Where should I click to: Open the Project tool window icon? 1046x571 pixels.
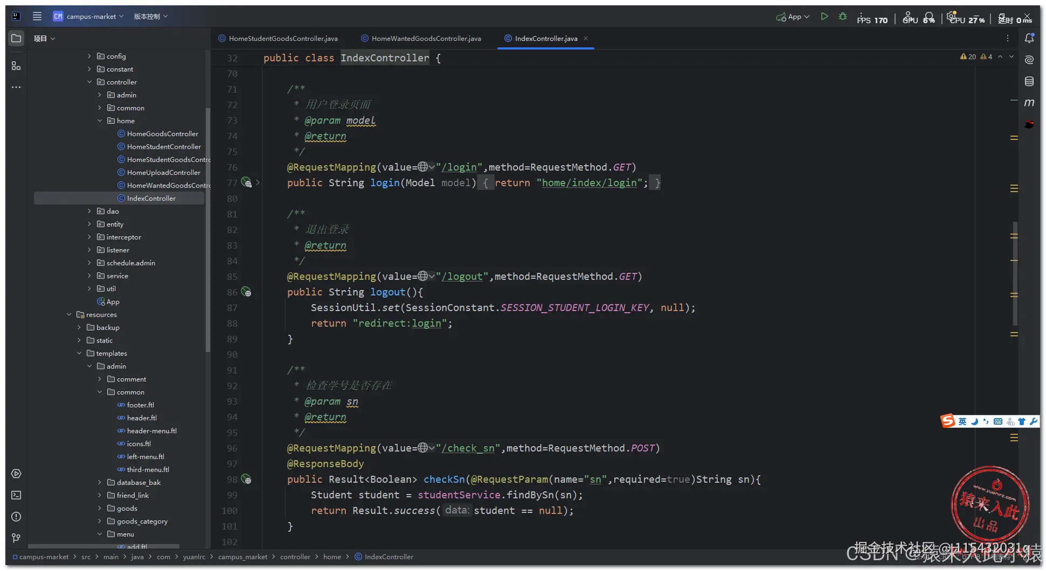point(16,38)
